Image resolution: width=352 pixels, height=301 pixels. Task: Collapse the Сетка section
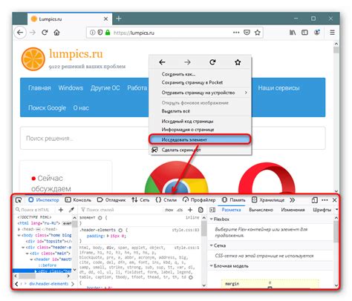point(212,245)
